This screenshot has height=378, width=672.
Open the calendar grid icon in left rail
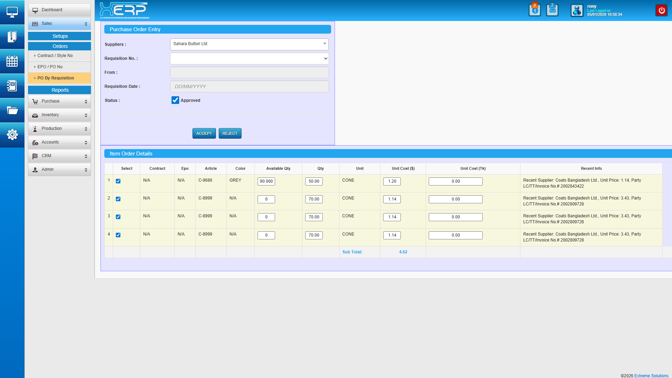click(12, 61)
